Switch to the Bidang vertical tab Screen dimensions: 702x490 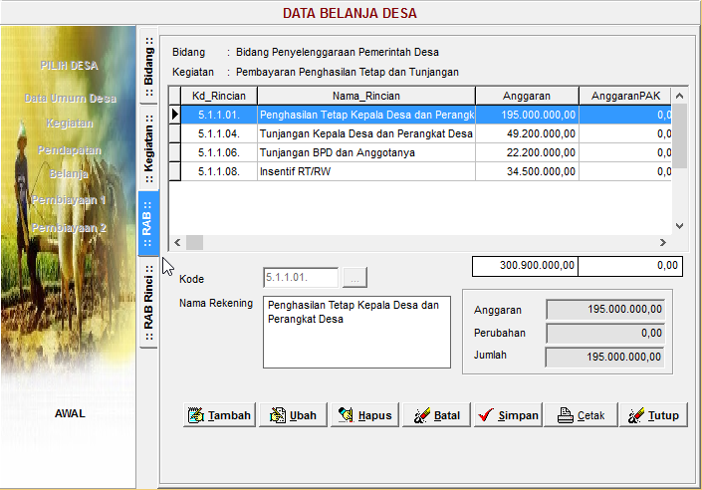click(x=147, y=67)
